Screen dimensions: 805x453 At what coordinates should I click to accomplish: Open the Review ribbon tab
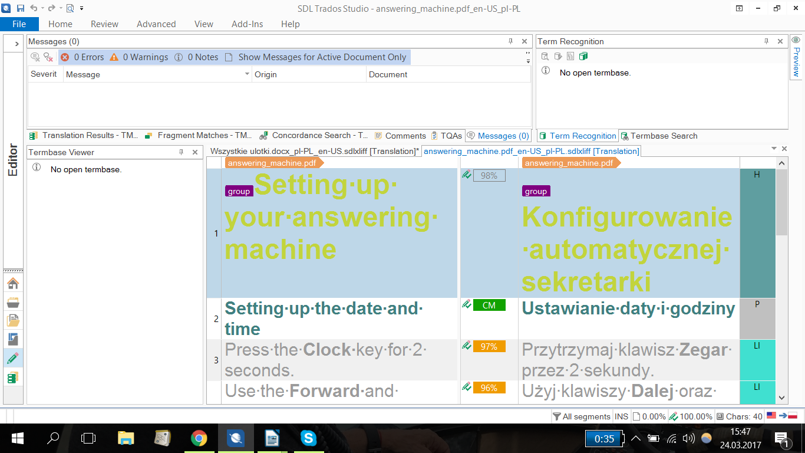[x=104, y=24]
